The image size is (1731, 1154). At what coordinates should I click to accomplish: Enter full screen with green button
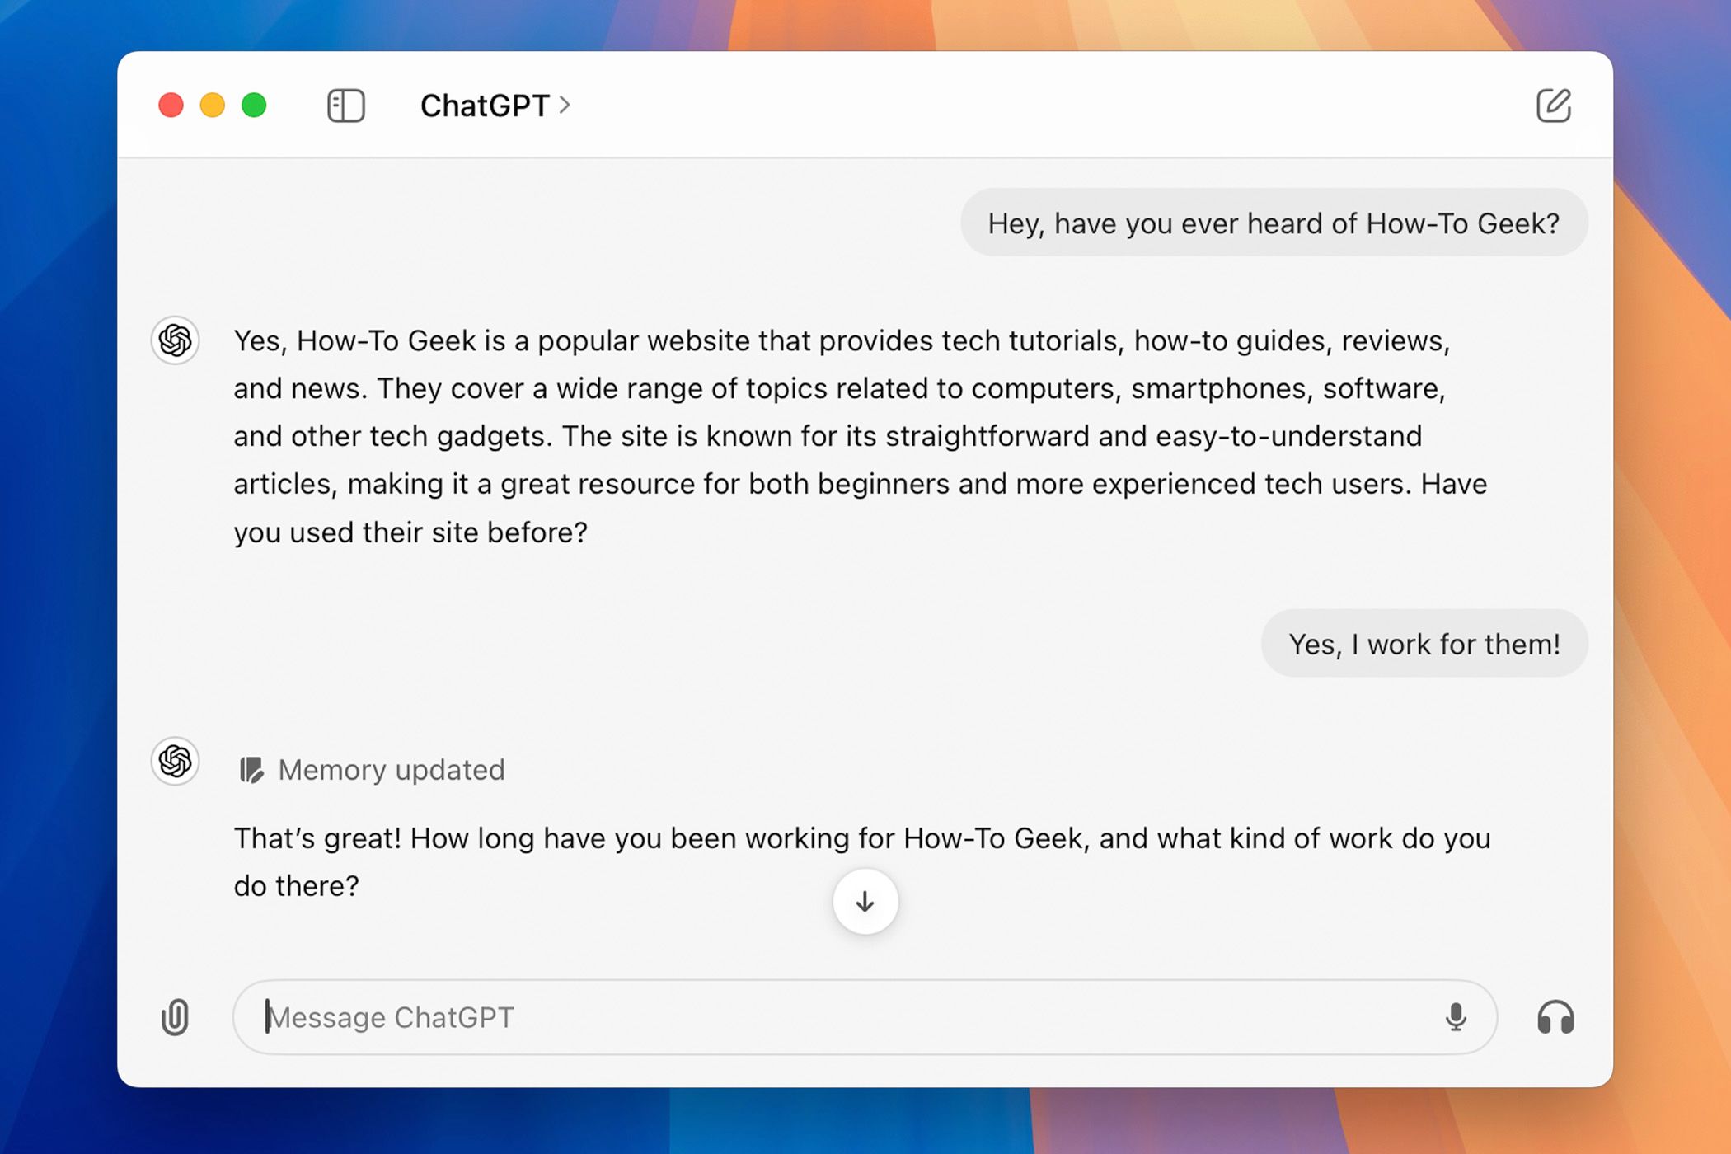[x=254, y=106]
